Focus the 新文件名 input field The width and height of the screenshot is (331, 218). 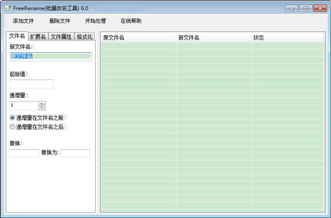(x=51, y=56)
